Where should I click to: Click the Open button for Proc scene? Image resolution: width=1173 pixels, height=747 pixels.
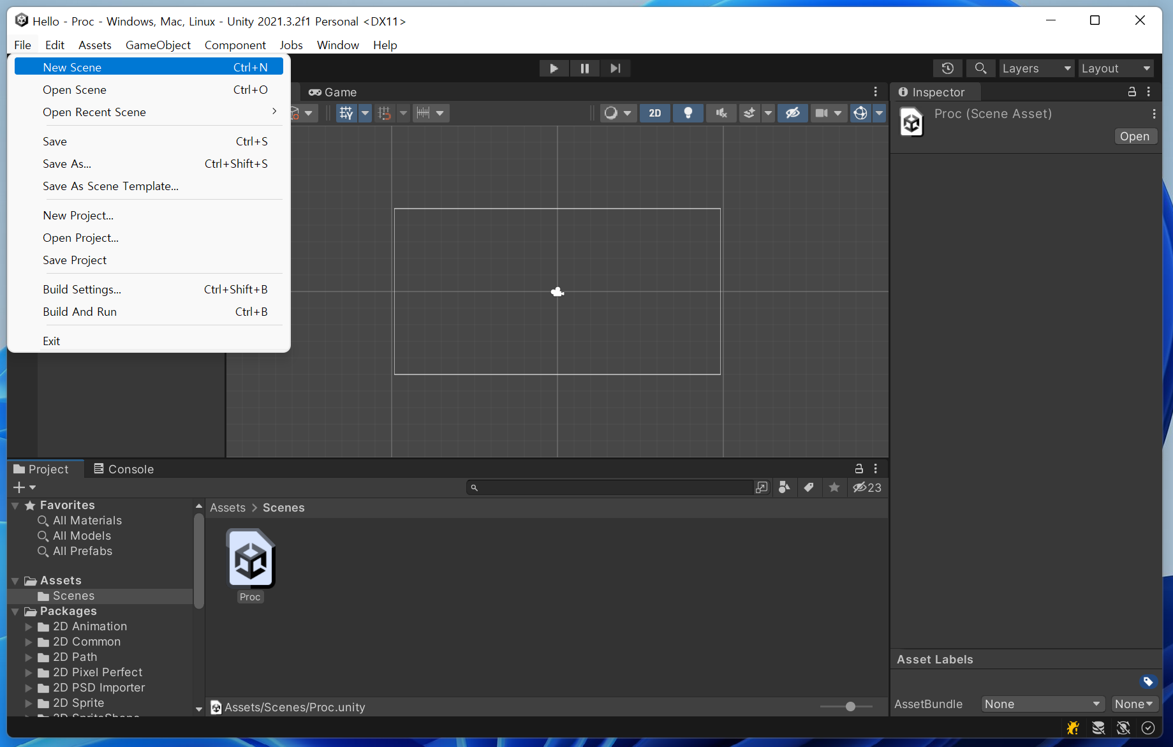(1135, 137)
